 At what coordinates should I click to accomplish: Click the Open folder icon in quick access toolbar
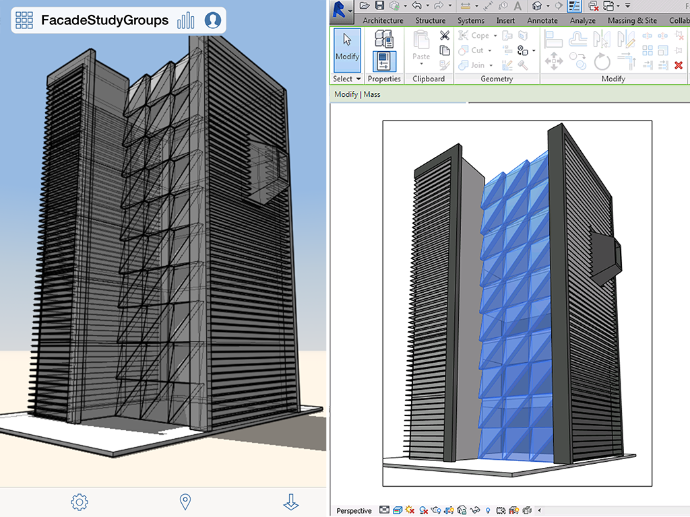click(x=365, y=5)
